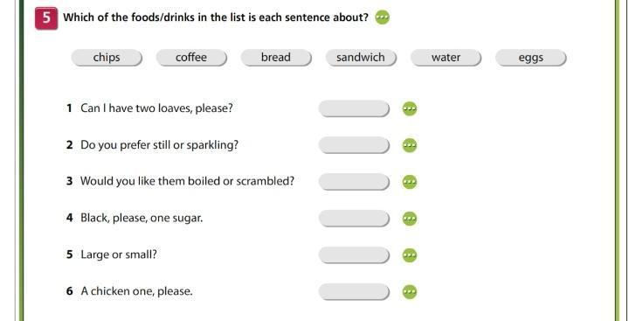
Task: Select the 'chips' word chip
Action: click(x=107, y=58)
